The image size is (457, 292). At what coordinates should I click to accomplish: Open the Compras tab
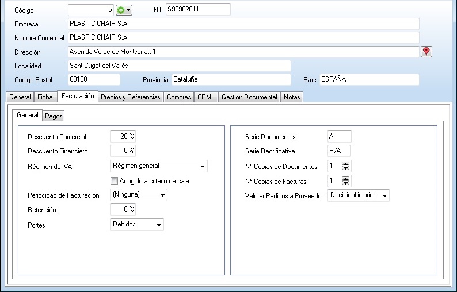[178, 97]
